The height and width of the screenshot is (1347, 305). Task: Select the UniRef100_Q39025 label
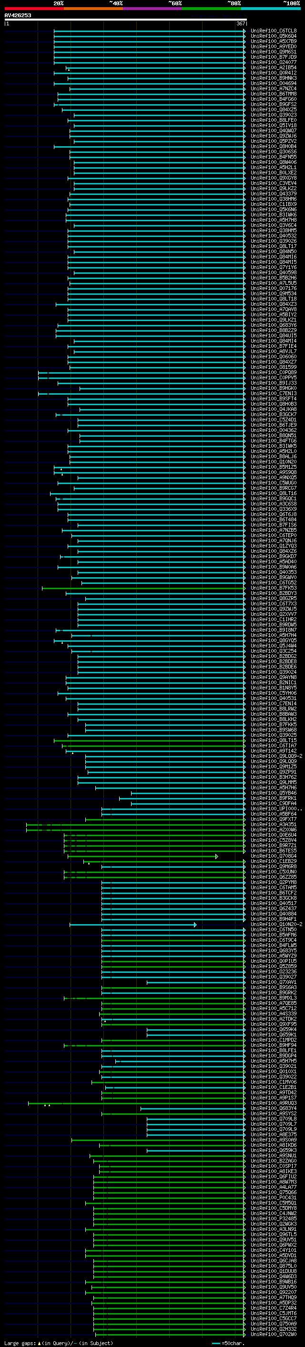point(274,735)
